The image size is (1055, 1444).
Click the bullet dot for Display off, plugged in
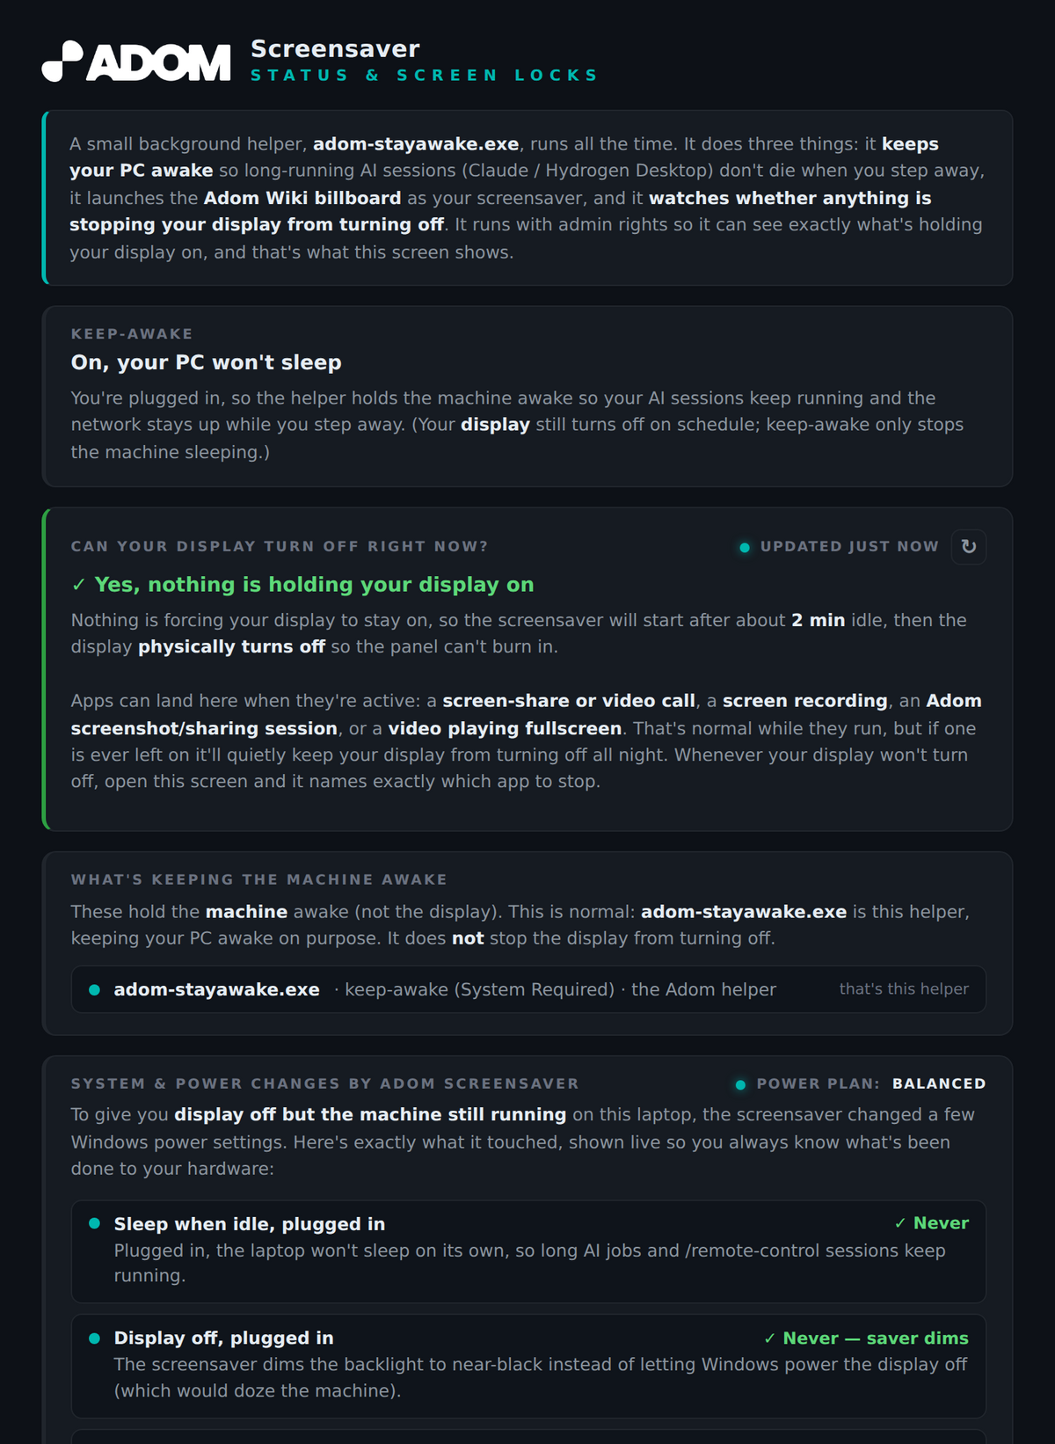point(95,1338)
